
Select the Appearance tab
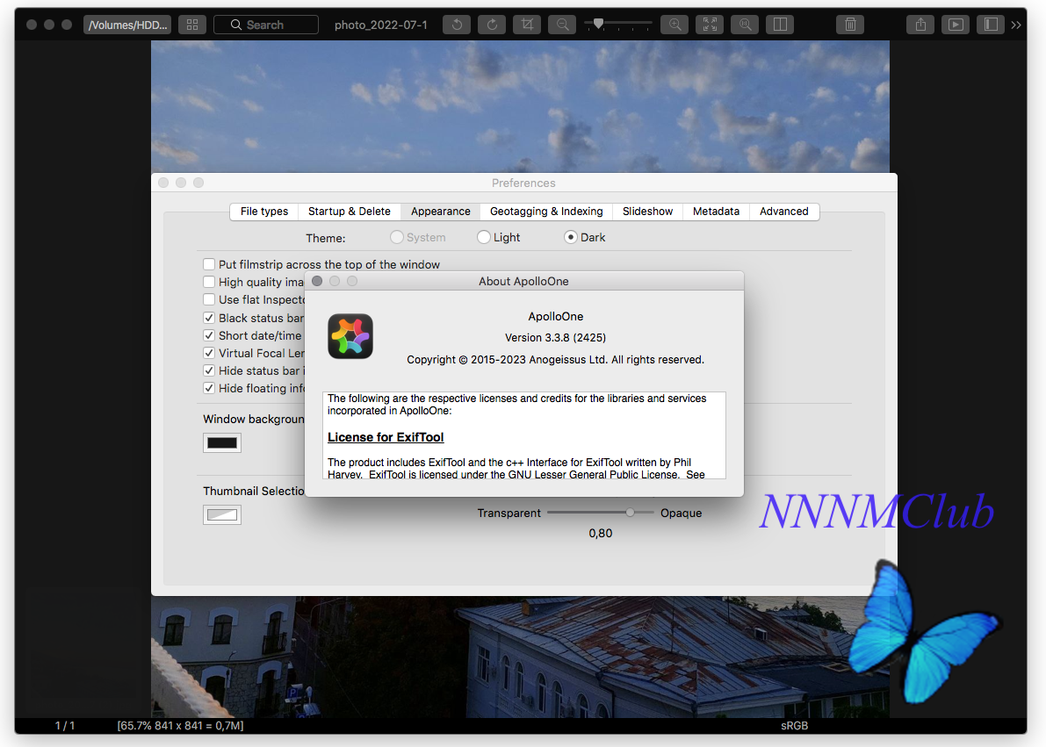[440, 212]
